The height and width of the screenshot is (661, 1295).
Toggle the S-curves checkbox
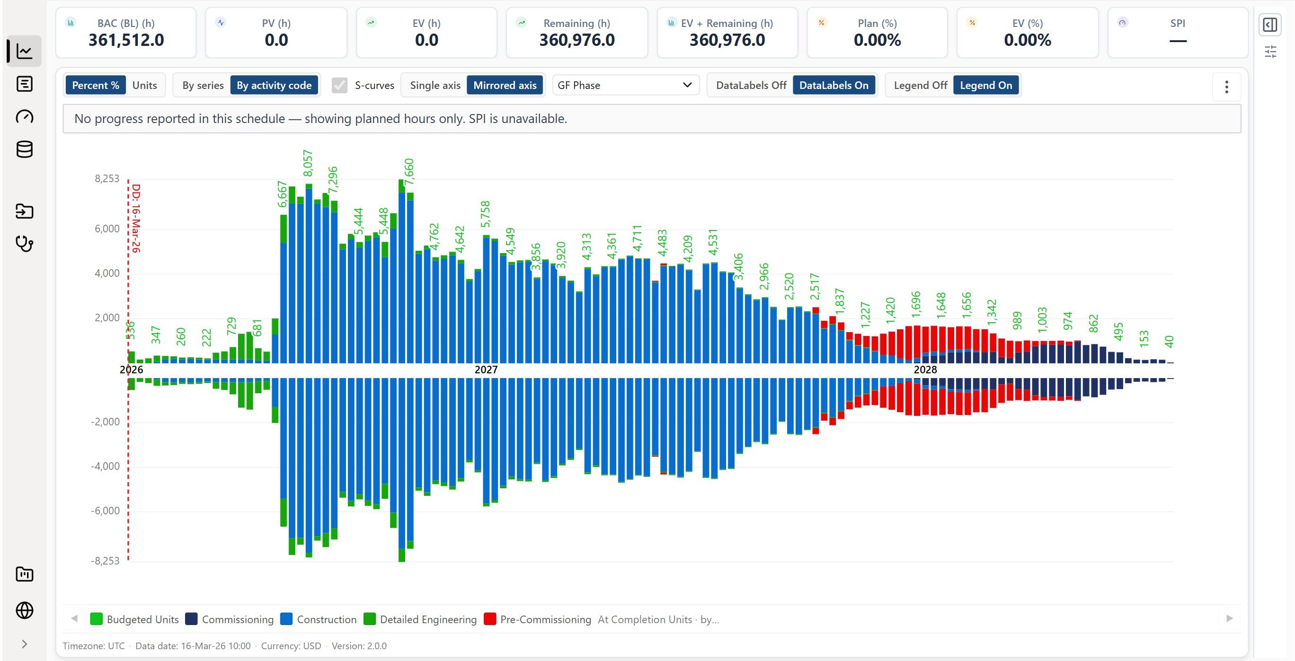(x=340, y=85)
